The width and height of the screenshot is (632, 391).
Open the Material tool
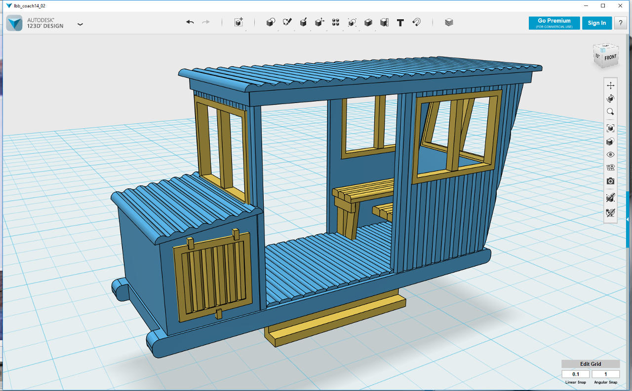coord(449,22)
